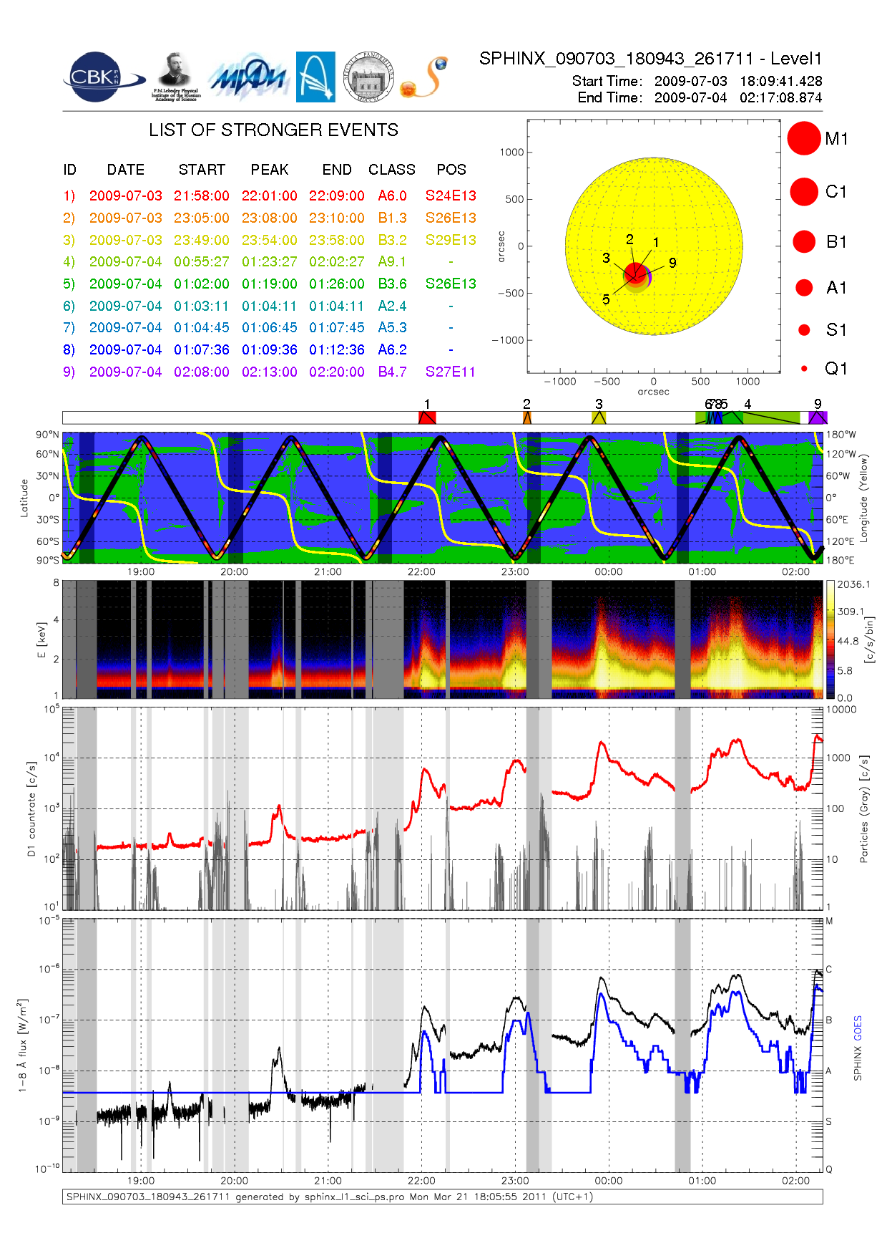This screenshot has height=1256, width=887.
Task: Click event row 5 position S26E13
Action: [x=451, y=284]
